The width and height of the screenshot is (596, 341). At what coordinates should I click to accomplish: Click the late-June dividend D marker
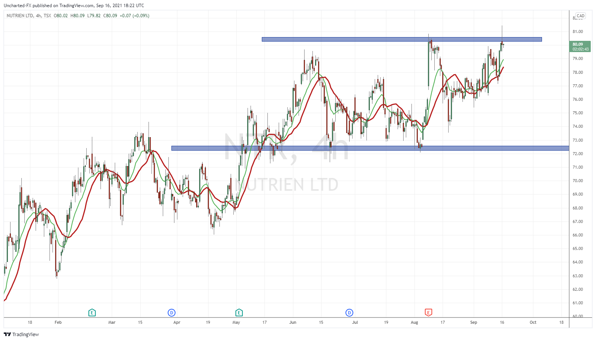pos(349,313)
